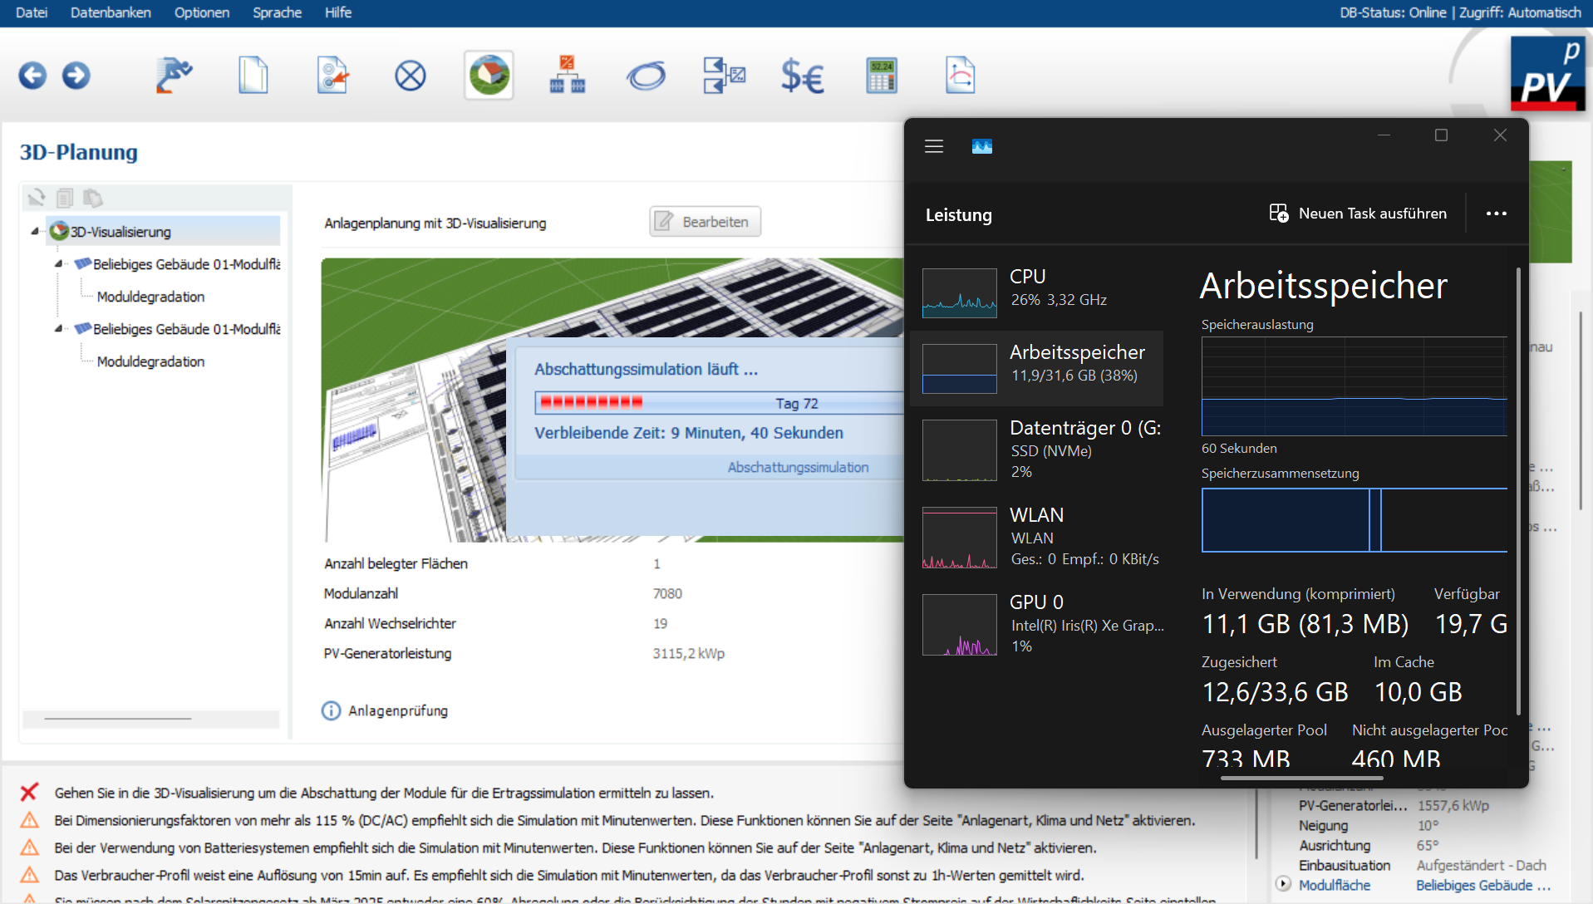Viewport: 1593px width, 904px height.
Task: Open Task Manager more options ellipsis
Action: coord(1497,214)
